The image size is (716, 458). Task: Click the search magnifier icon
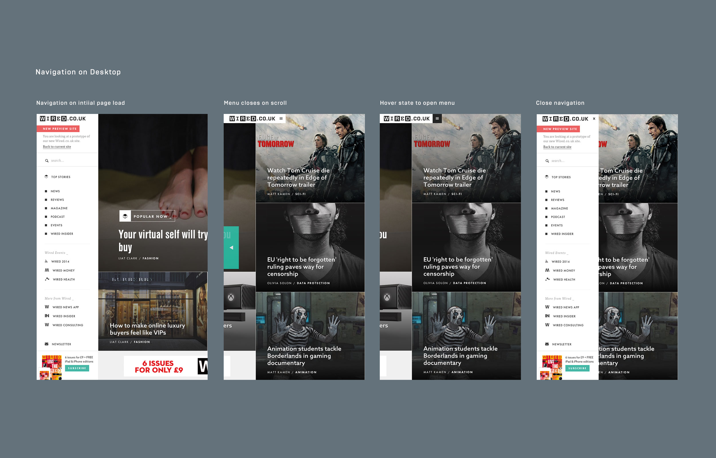pos(46,161)
